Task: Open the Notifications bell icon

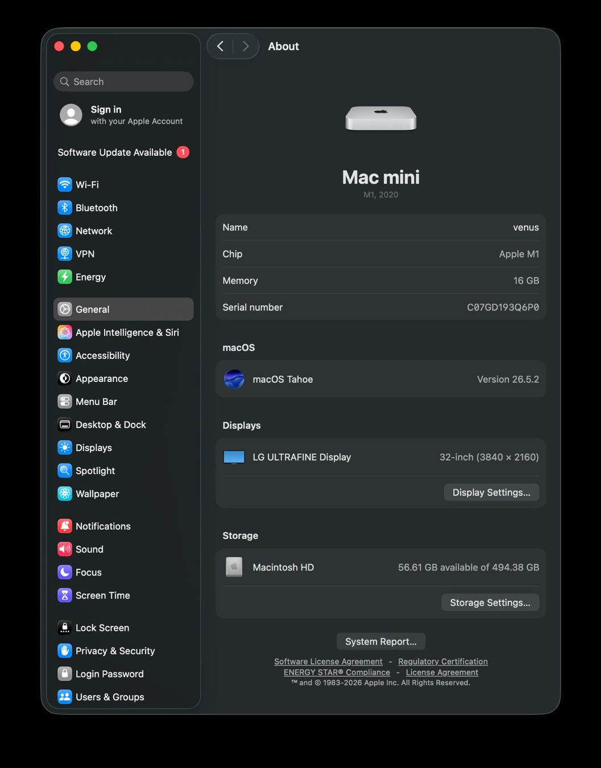Action: (x=65, y=526)
